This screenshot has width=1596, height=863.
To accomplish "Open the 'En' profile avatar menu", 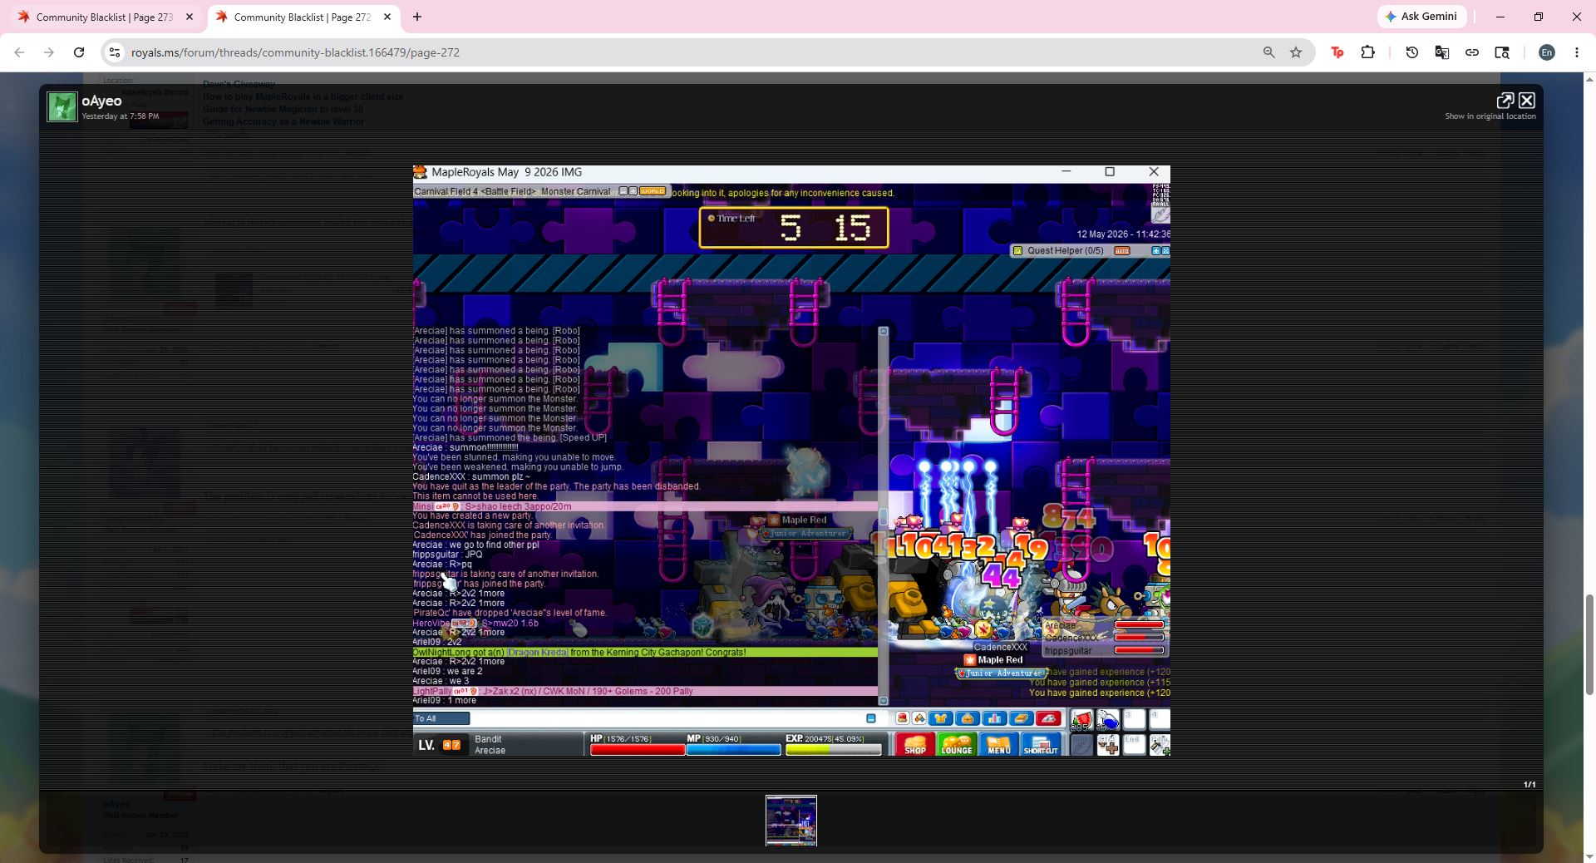I will (1546, 52).
